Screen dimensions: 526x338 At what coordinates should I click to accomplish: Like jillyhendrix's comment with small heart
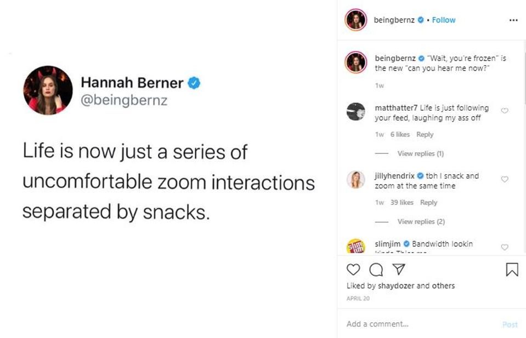tap(505, 179)
